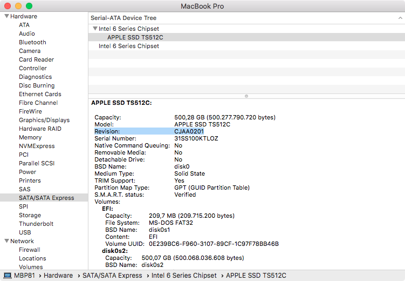405x281 pixels.
Task: Select Hardware RAID in the sidebar
Action: coord(40,129)
